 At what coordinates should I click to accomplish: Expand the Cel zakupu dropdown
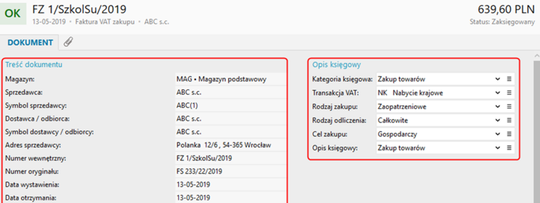pyautogui.click(x=497, y=134)
